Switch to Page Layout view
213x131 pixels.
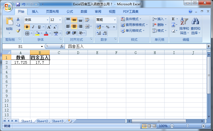point(149,126)
